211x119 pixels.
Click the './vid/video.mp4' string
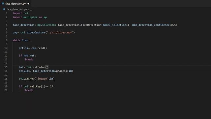click(x=60, y=32)
